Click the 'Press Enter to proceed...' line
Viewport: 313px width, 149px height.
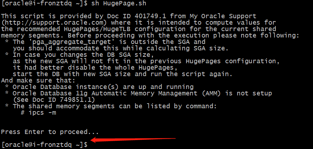point(45,132)
